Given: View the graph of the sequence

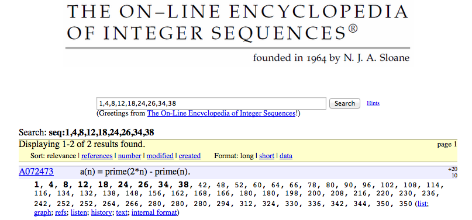Looking at the screenshot, I should coord(42,213).
